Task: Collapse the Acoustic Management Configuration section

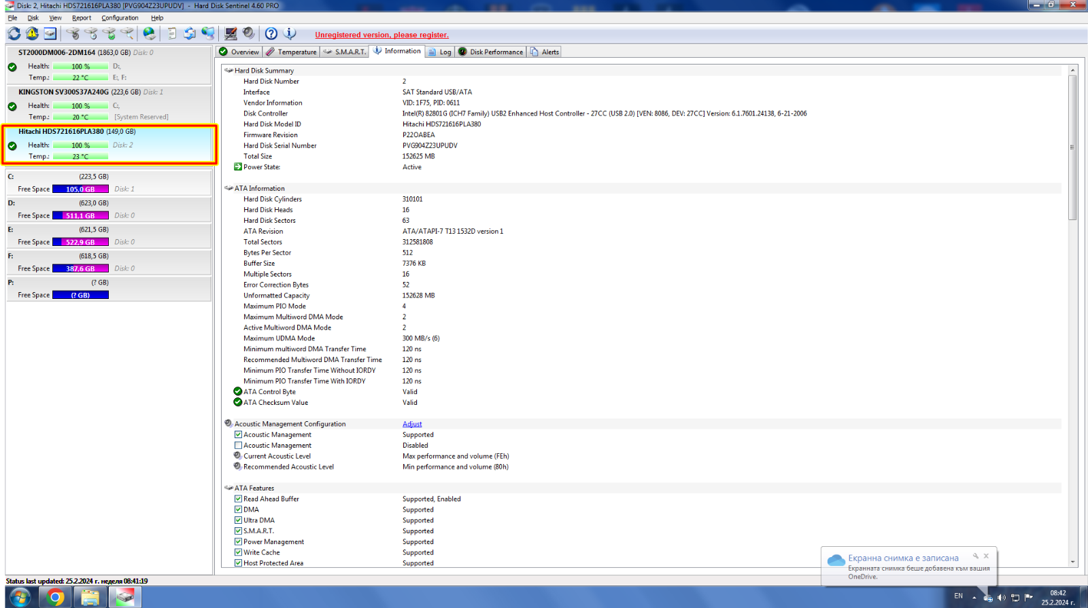Action: click(x=228, y=423)
